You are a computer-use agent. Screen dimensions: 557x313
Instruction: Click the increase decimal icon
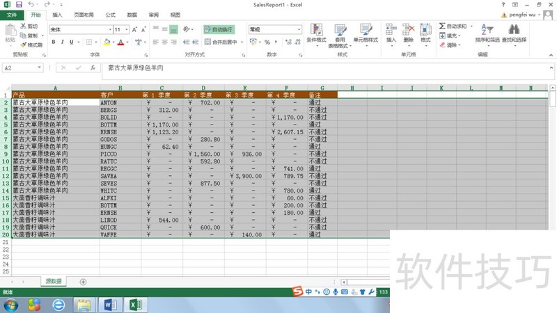pyautogui.click(x=288, y=42)
